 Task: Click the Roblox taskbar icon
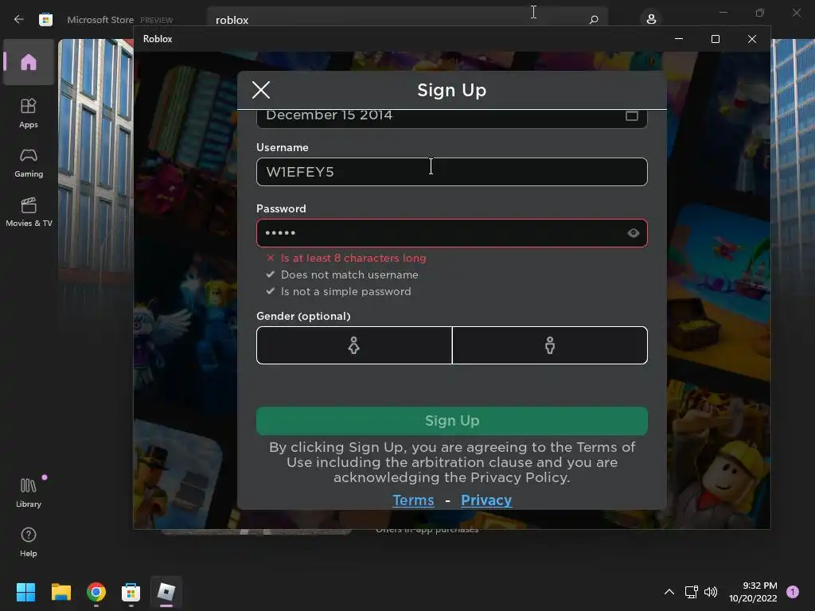click(166, 592)
